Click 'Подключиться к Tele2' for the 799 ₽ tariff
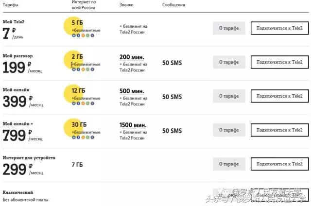The height and width of the screenshot is (206, 311). [x=279, y=130]
